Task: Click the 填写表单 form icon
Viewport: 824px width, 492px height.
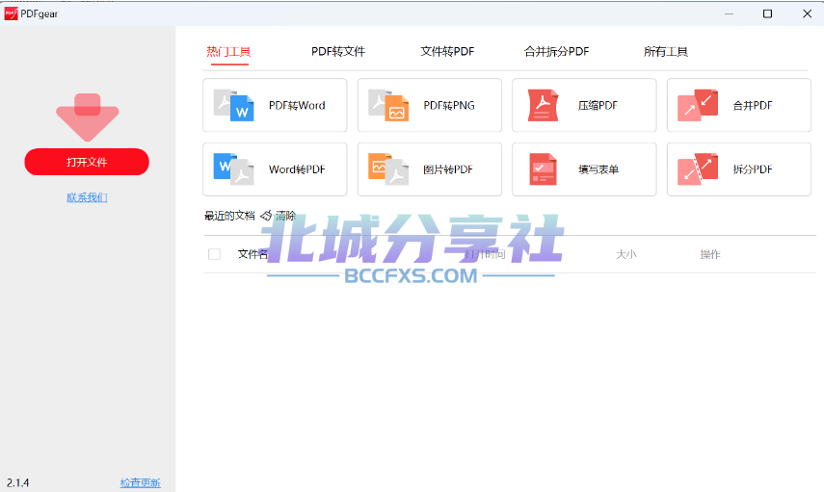Action: [543, 169]
